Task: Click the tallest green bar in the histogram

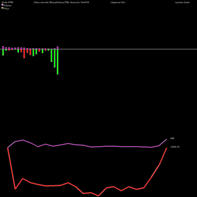Action: pyautogui.click(x=58, y=62)
